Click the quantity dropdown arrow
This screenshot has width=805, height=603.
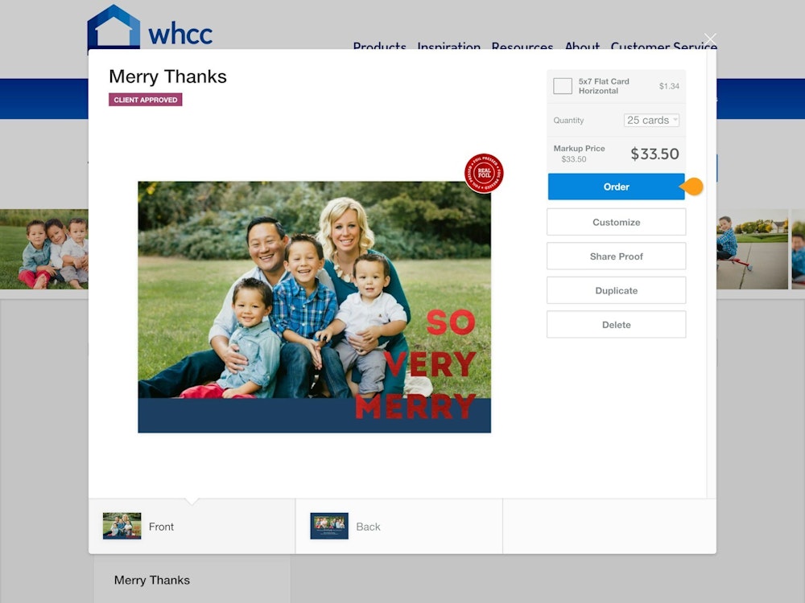click(675, 120)
